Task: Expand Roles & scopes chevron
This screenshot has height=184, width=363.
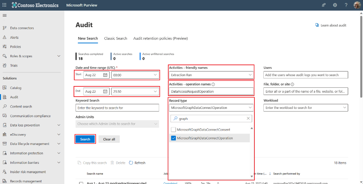Action: point(59,56)
